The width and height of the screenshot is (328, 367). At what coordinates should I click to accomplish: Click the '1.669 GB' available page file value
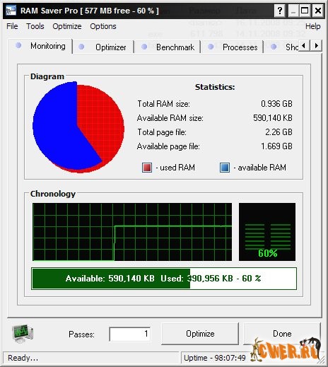click(276, 146)
